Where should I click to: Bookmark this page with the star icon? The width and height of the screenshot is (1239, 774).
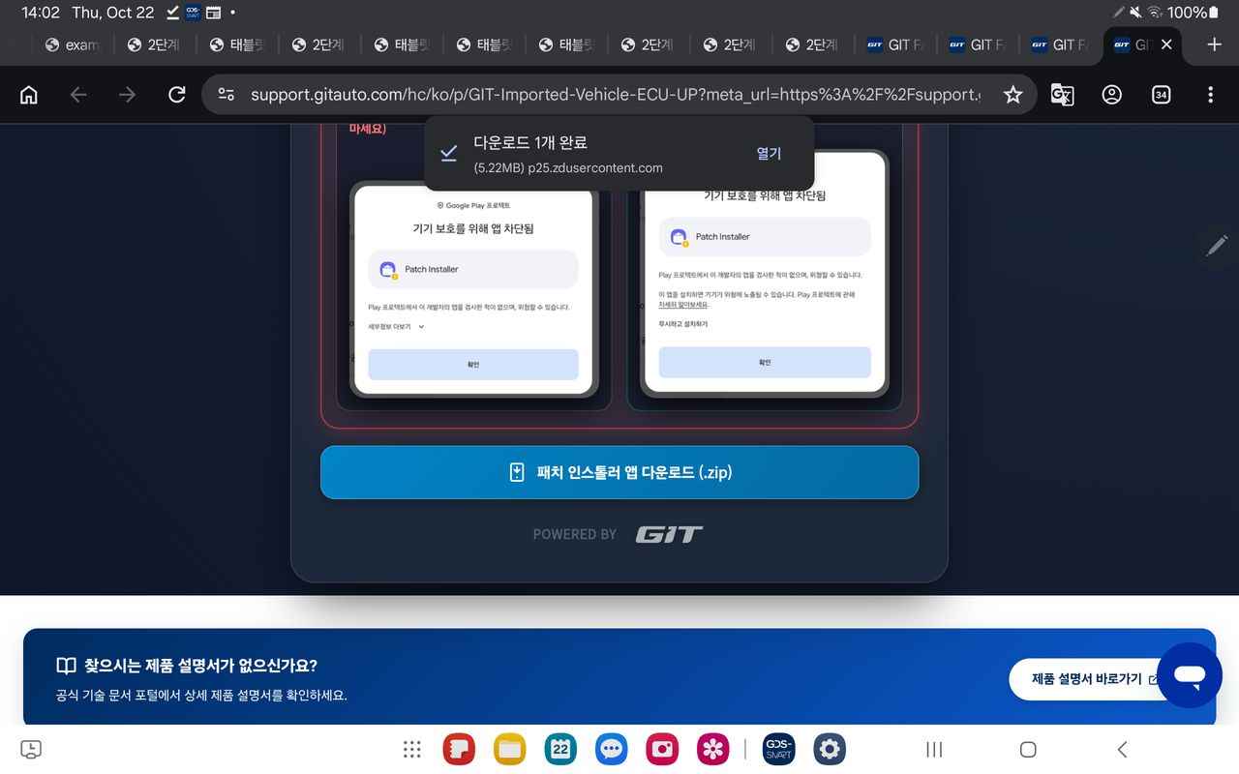1012,95
